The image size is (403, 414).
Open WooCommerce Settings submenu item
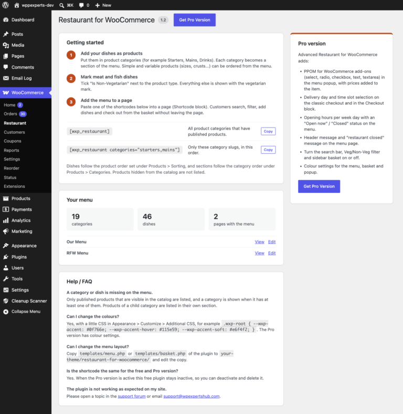(x=12, y=159)
